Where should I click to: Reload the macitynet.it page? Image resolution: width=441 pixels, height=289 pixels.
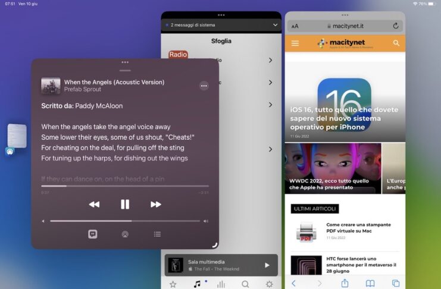396,26
